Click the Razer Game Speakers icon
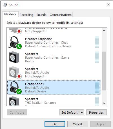 pos(14,57)
